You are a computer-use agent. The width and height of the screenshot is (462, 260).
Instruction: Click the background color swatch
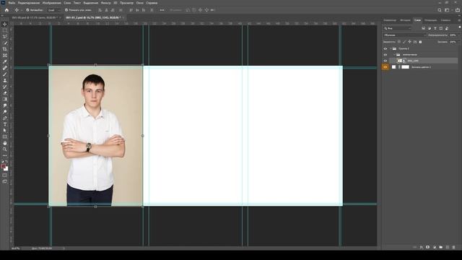[x=6, y=169]
